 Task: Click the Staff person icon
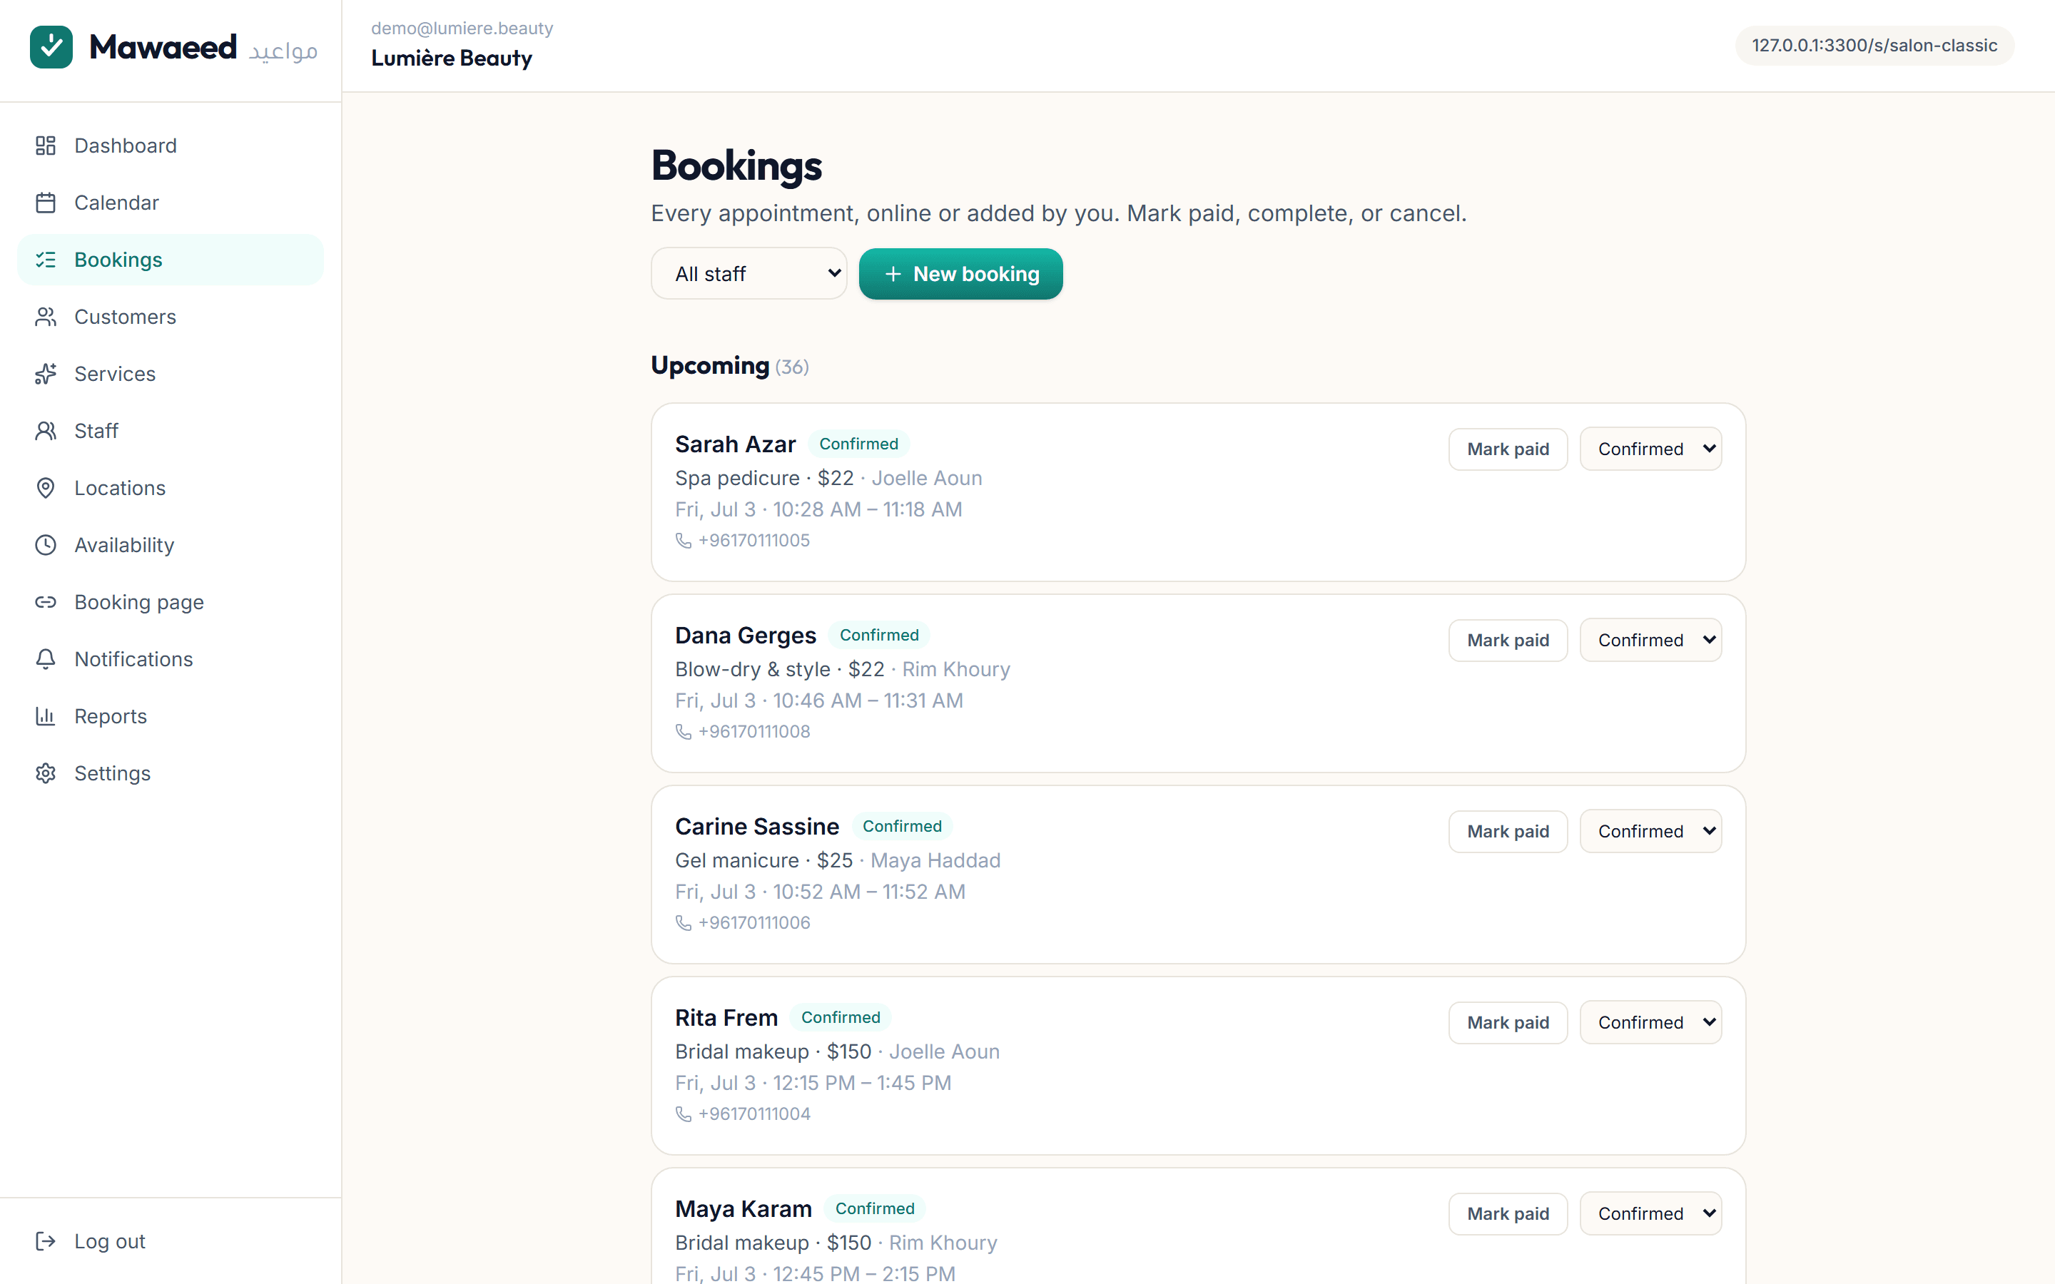pyautogui.click(x=46, y=431)
